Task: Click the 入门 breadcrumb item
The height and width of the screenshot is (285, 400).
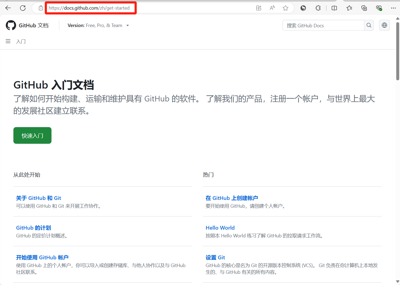Action: click(21, 41)
